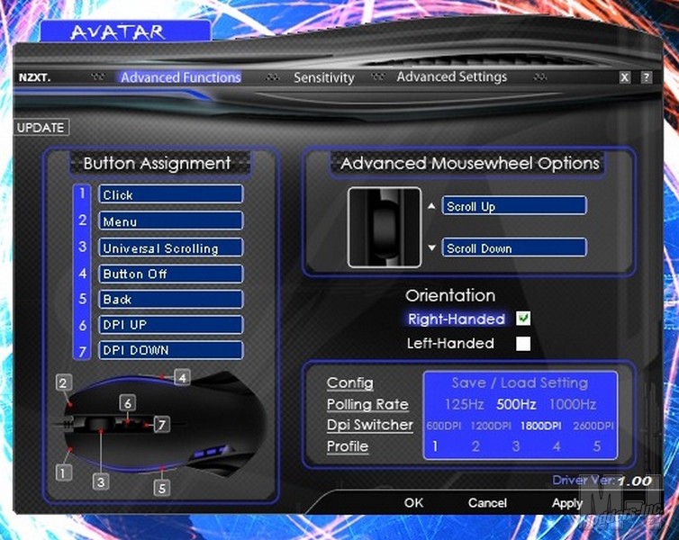Select profile 4
The image size is (679, 540).
557,446
